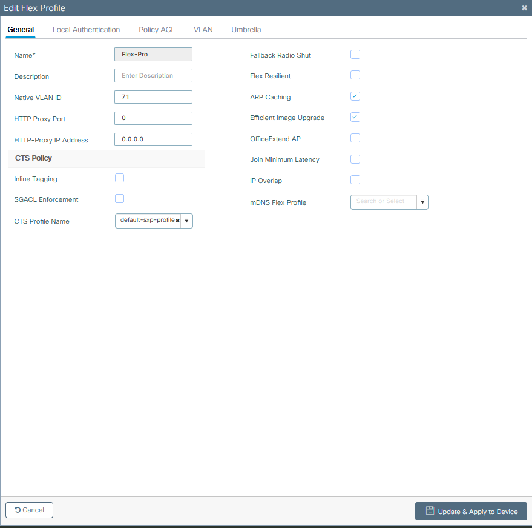This screenshot has height=528, width=532.
Task: Switch to the VLAN tab
Action: click(x=203, y=29)
